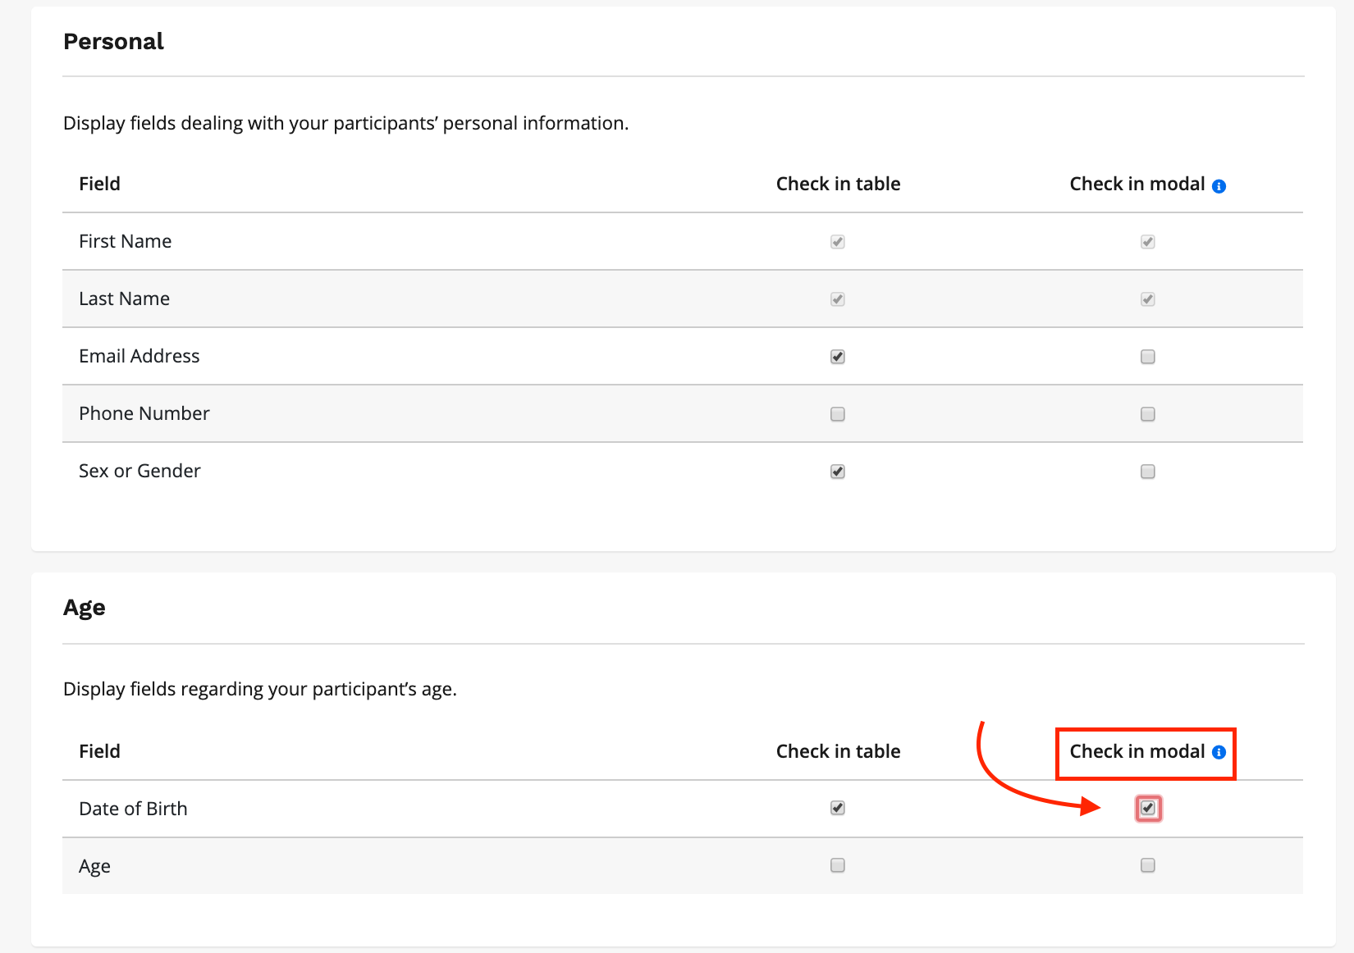
Task: Click the Date of Birth field label
Action: (133, 809)
